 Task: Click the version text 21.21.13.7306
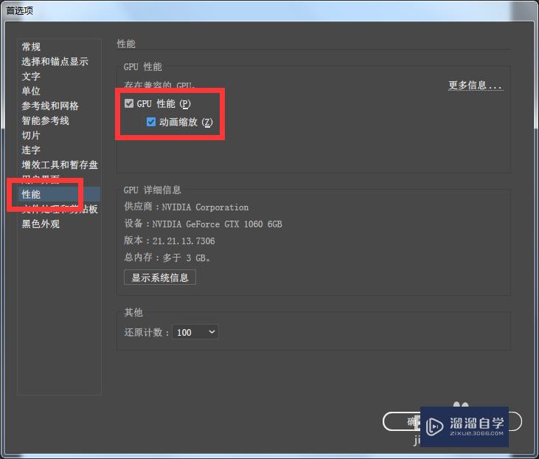184,241
